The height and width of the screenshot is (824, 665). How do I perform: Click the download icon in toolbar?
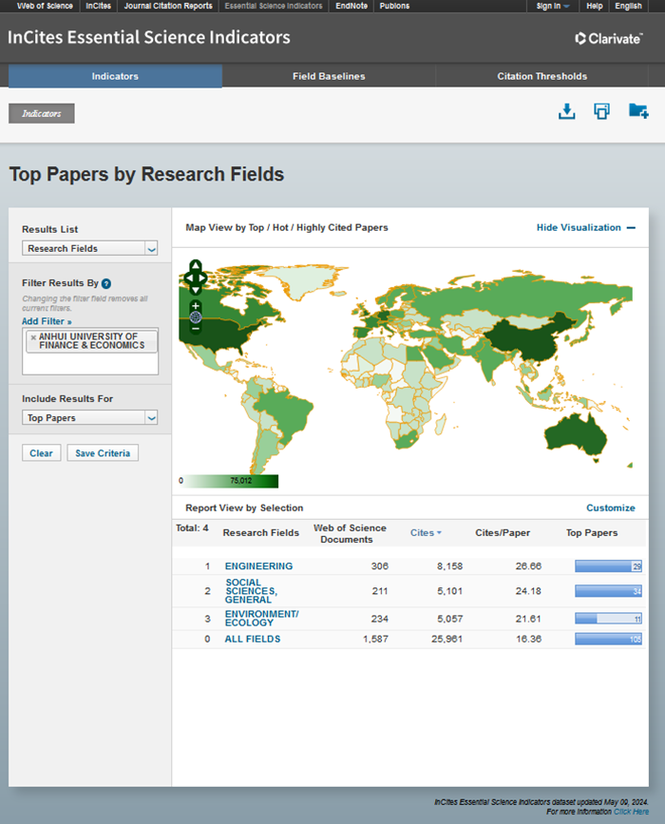pyautogui.click(x=566, y=111)
